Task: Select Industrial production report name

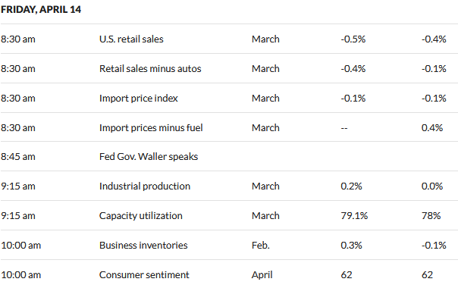Action: point(145,186)
